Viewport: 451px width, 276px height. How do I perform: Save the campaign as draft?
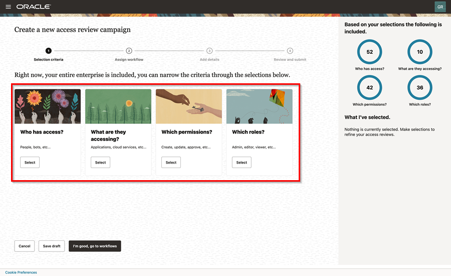click(x=52, y=246)
